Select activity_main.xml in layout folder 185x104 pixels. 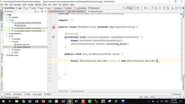pos(23,44)
